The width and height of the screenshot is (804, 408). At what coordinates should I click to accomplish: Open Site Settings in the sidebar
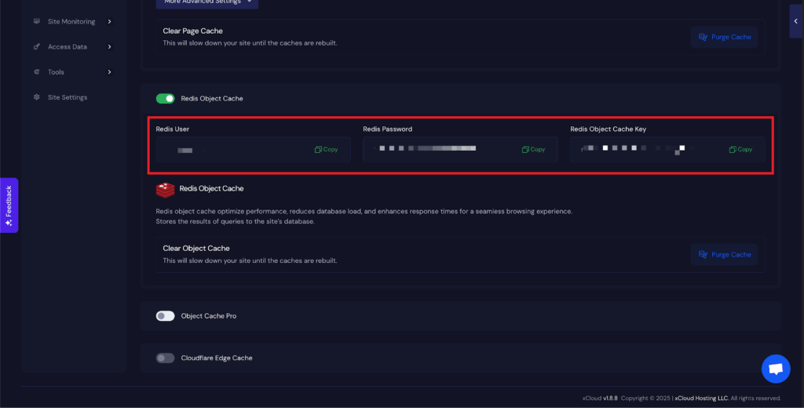coord(68,97)
